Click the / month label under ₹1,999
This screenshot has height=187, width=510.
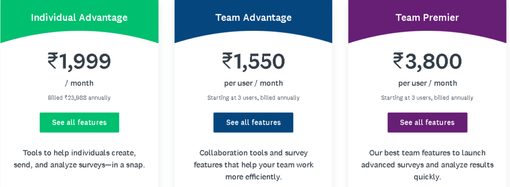(79, 84)
